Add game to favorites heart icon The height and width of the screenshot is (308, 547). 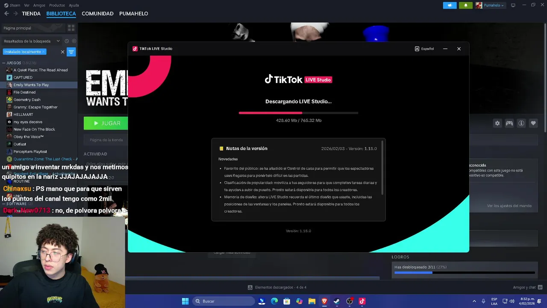[x=533, y=123]
